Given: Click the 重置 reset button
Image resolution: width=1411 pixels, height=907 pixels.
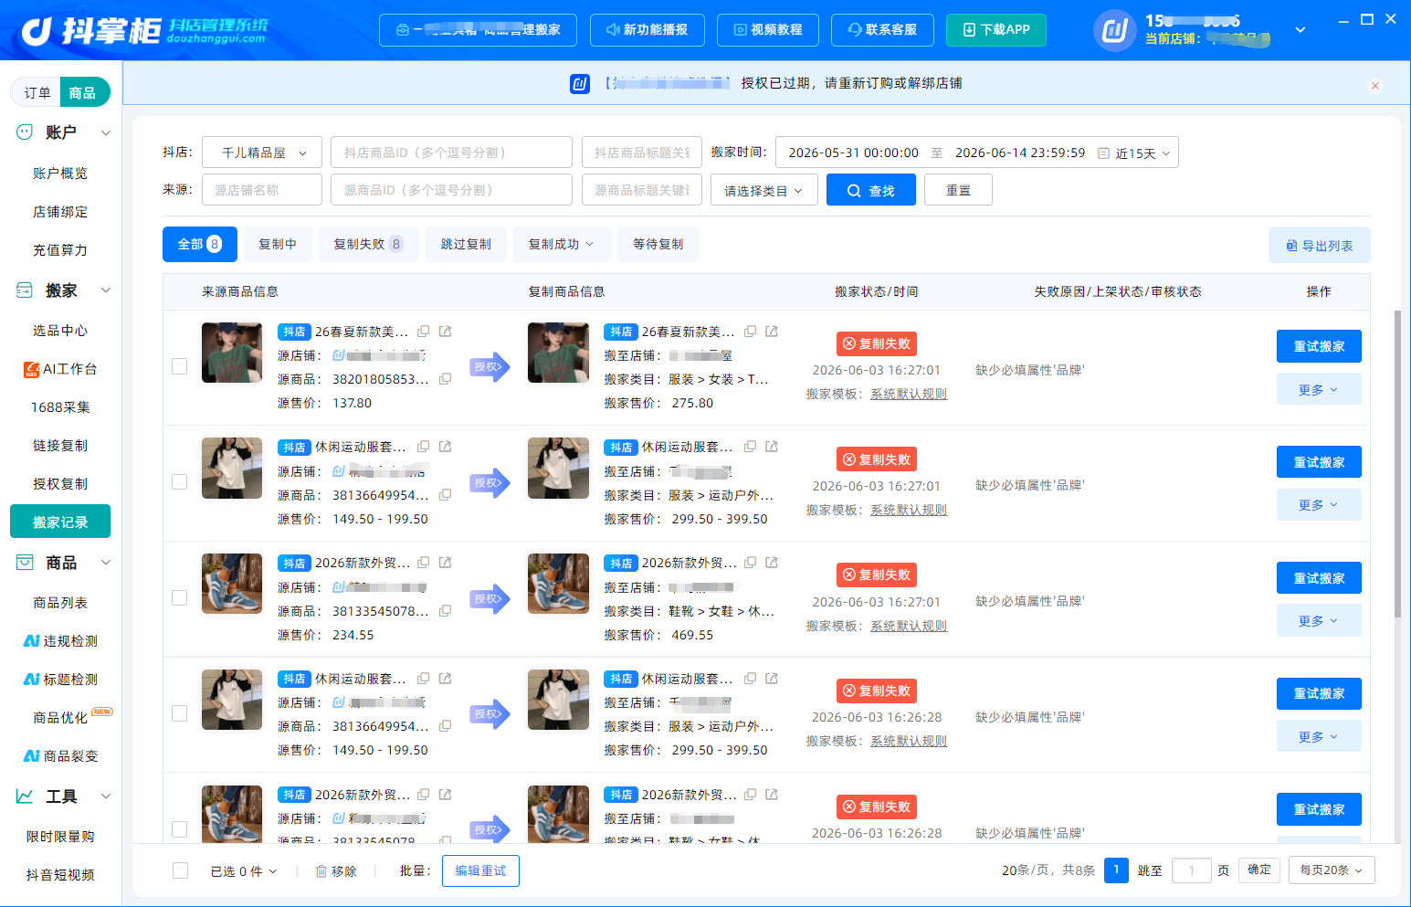Looking at the screenshot, I should click(958, 191).
